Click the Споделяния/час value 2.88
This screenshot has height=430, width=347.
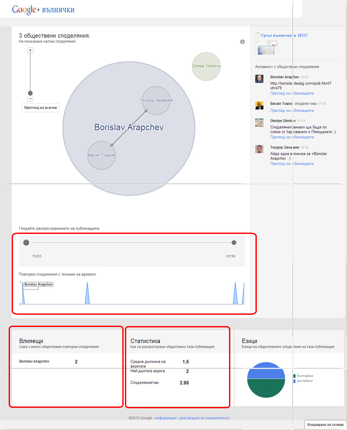click(184, 383)
